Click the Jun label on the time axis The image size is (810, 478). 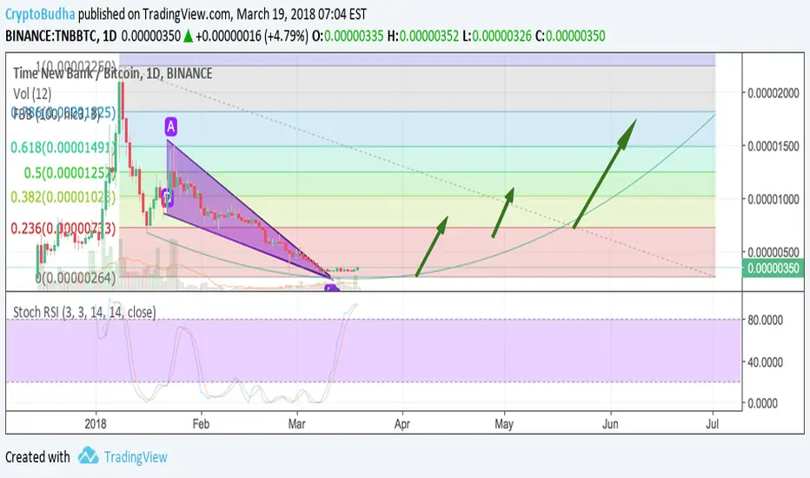click(x=611, y=424)
